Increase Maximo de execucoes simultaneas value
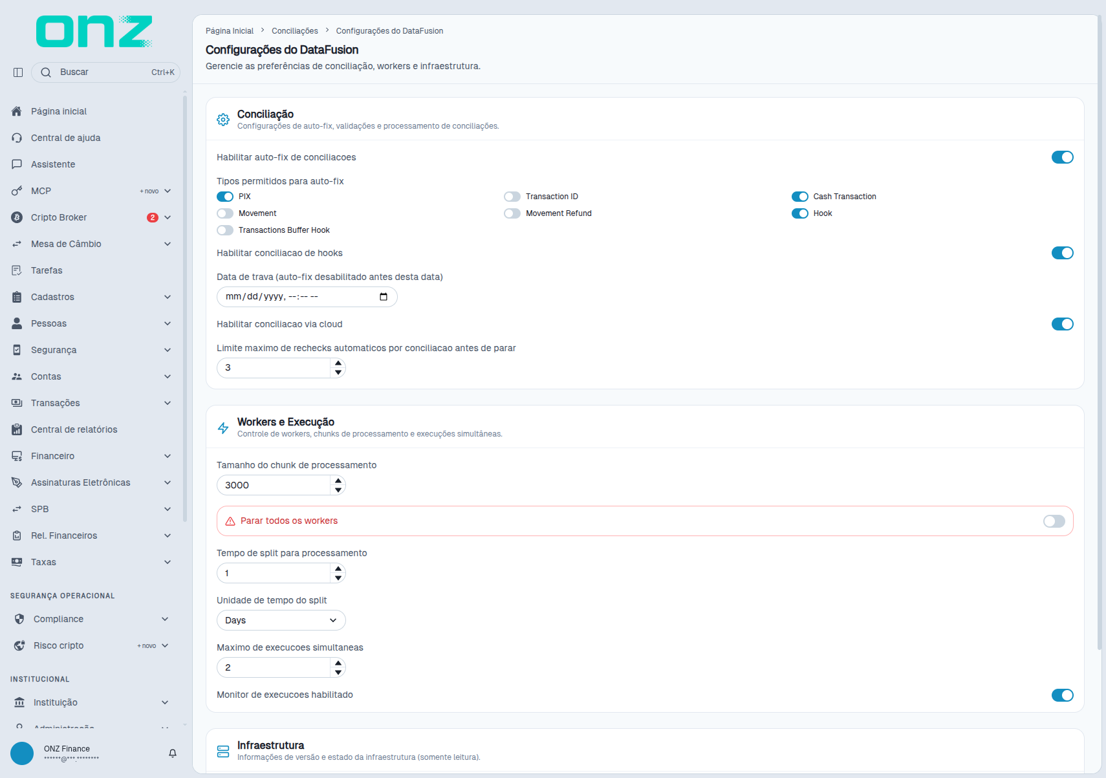The height and width of the screenshot is (778, 1106). click(x=338, y=663)
